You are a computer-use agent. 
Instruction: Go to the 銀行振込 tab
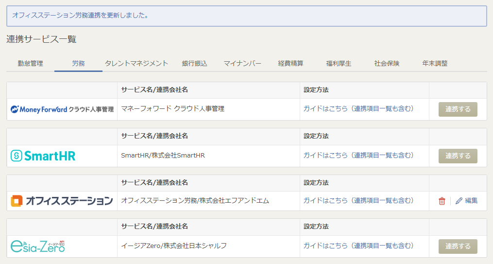(x=195, y=64)
